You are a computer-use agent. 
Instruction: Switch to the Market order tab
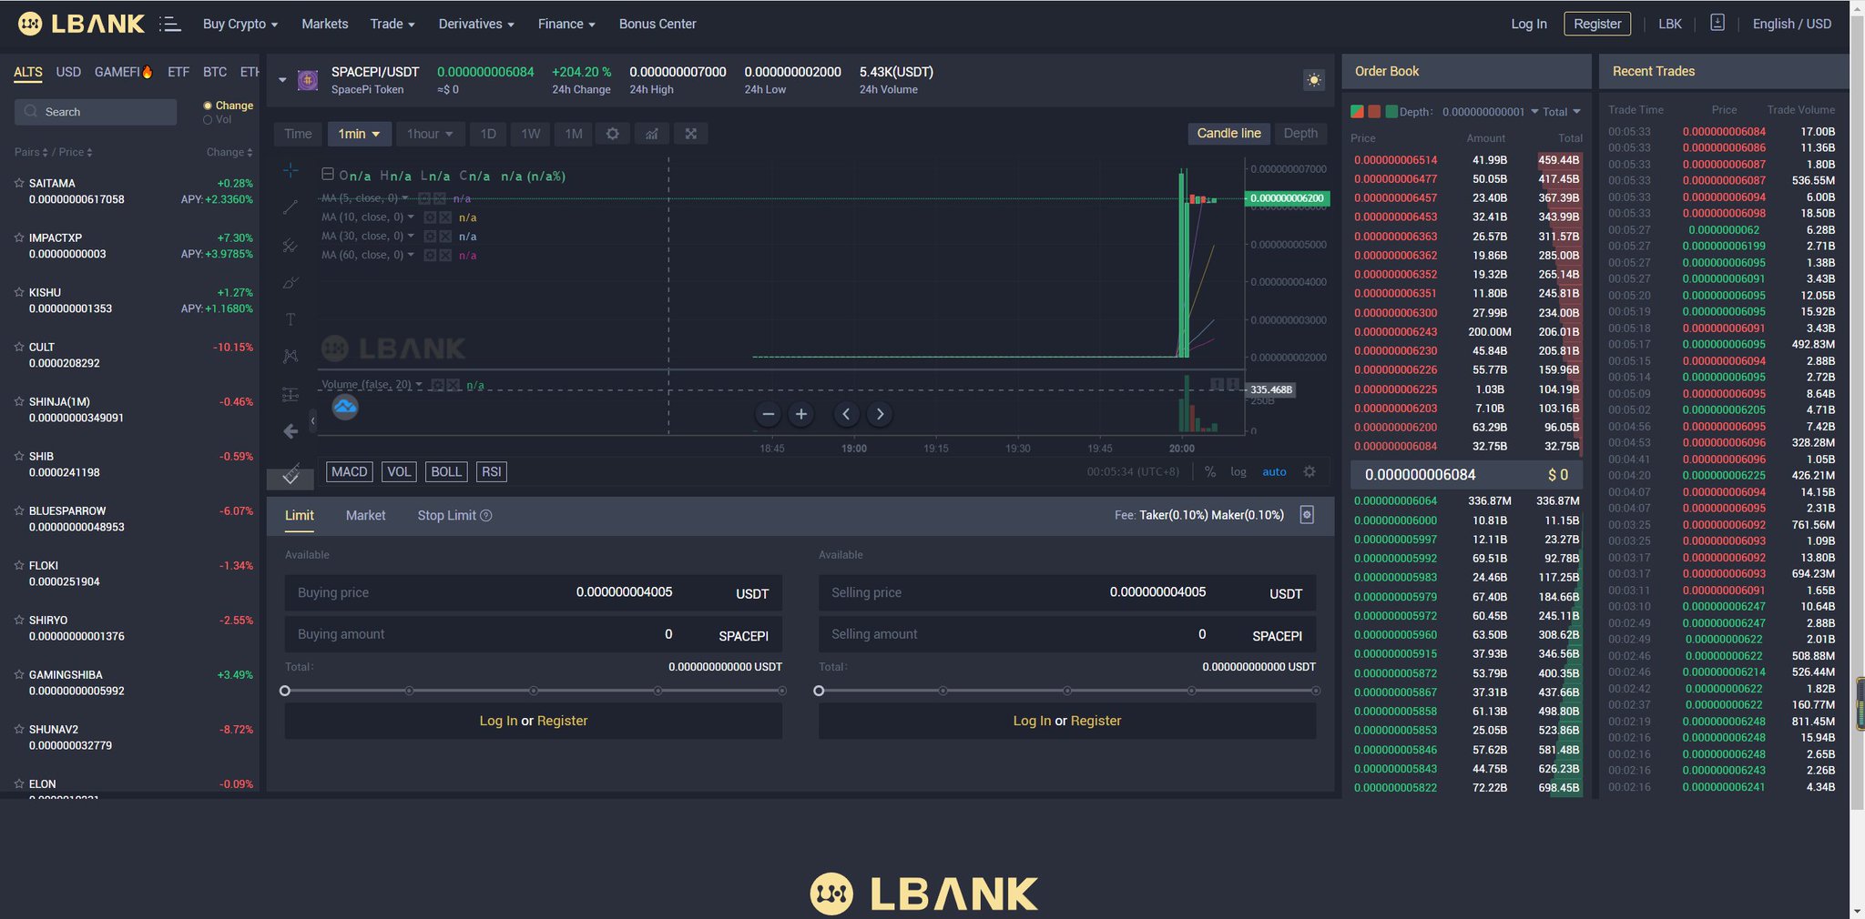coord(365,515)
